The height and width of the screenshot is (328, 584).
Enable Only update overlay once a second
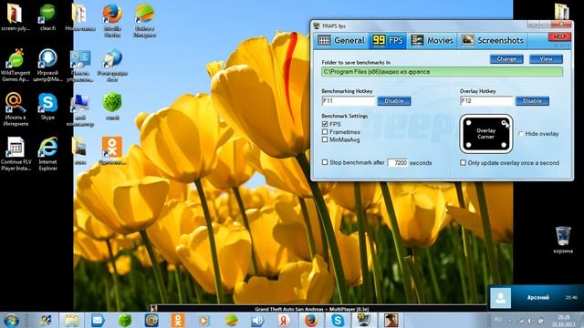click(463, 162)
